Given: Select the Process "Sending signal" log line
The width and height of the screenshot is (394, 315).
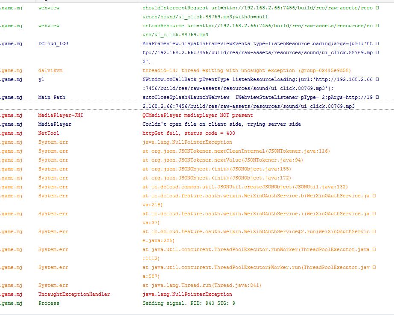Looking at the screenshot, I should [188, 303].
